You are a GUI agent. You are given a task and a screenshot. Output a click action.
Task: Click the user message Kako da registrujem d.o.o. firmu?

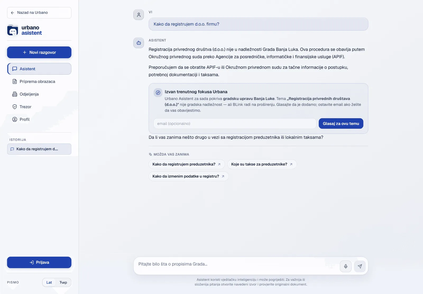[258, 24]
